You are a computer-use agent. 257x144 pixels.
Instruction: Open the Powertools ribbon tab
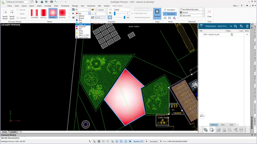91,6
